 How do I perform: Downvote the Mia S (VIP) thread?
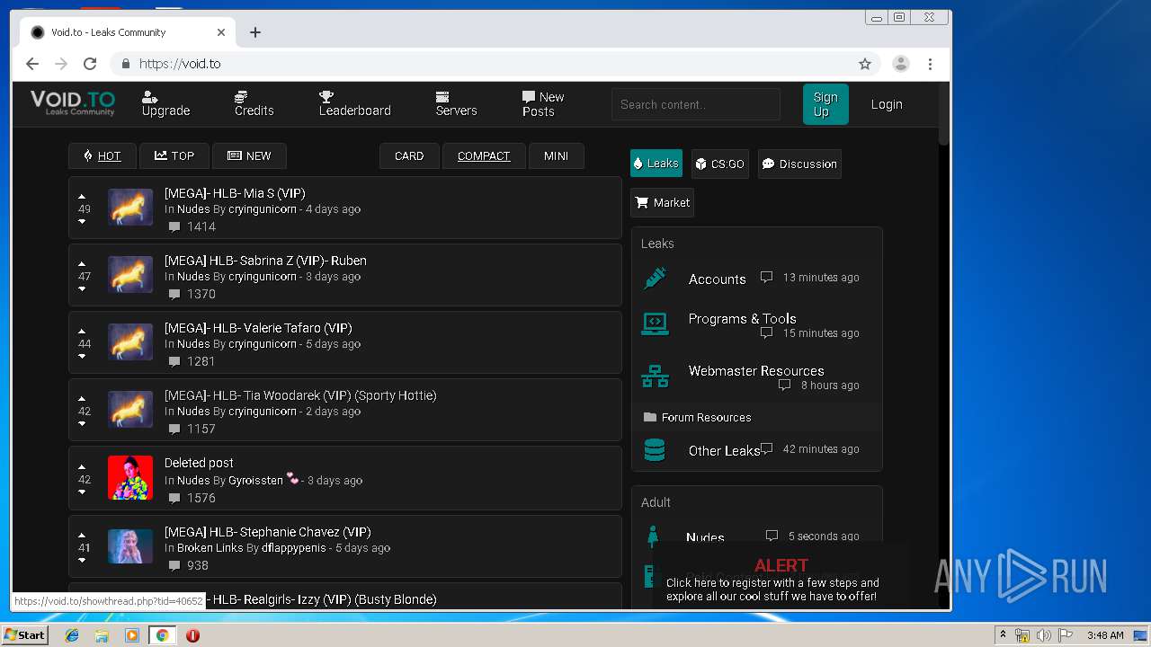[x=82, y=221]
